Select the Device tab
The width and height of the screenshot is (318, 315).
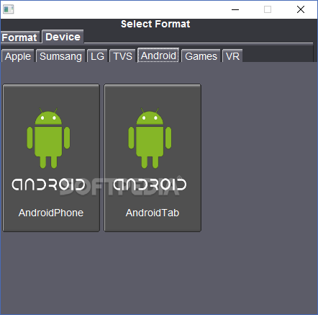pyautogui.click(x=63, y=37)
